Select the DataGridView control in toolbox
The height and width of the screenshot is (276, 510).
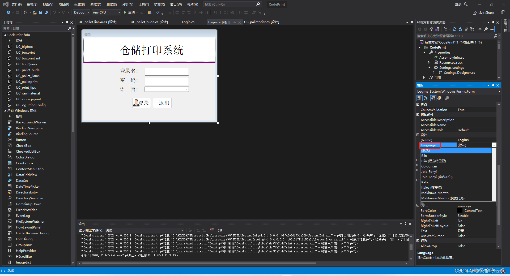coord(26,175)
